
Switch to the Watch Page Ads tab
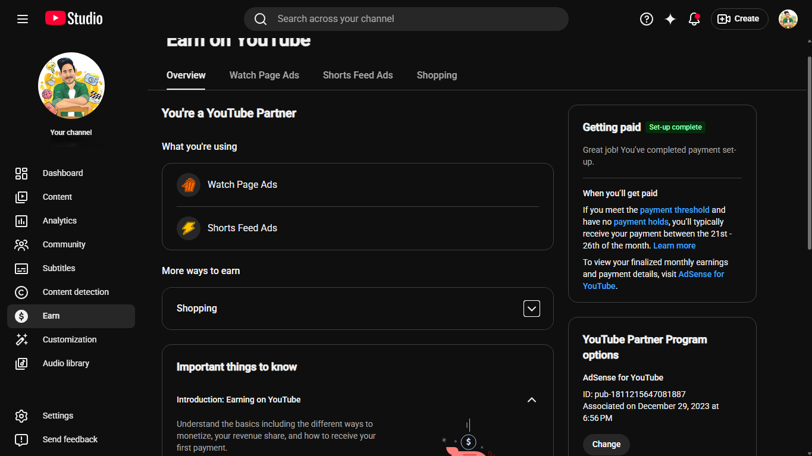pyautogui.click(x=264, y=76)
